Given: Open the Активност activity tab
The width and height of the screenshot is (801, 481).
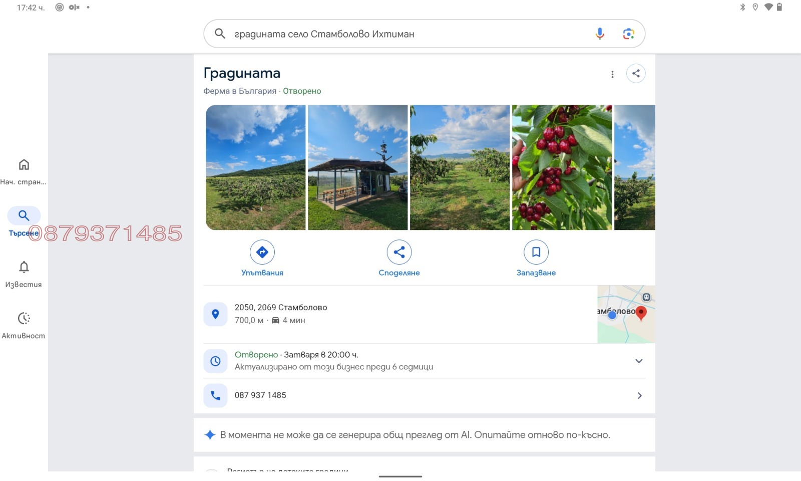Looking at the screenshot, I should pyautogui.click(x=24, y=326).
